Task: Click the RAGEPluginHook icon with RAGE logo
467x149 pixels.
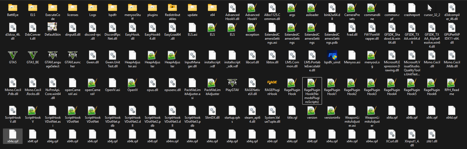Action: [272, 83]
